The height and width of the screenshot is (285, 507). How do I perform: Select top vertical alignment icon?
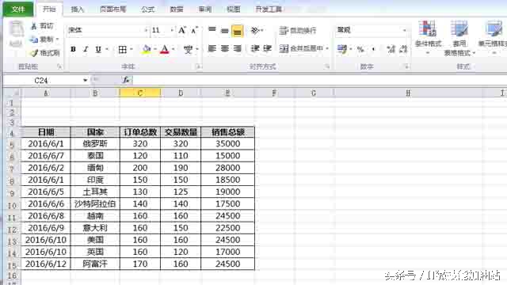[212, 30]
